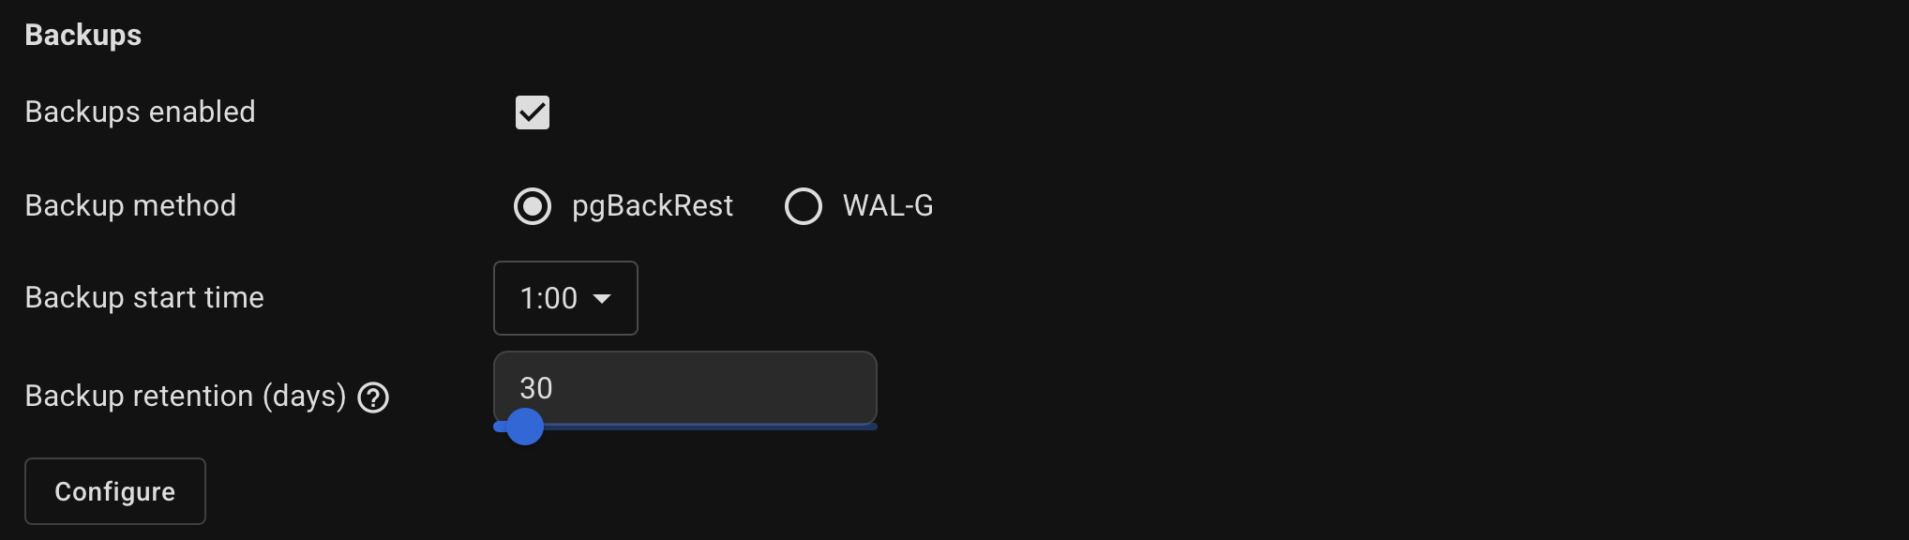
Task: Open the Backup start time dropdown
Action: click(x=565, y=298)
